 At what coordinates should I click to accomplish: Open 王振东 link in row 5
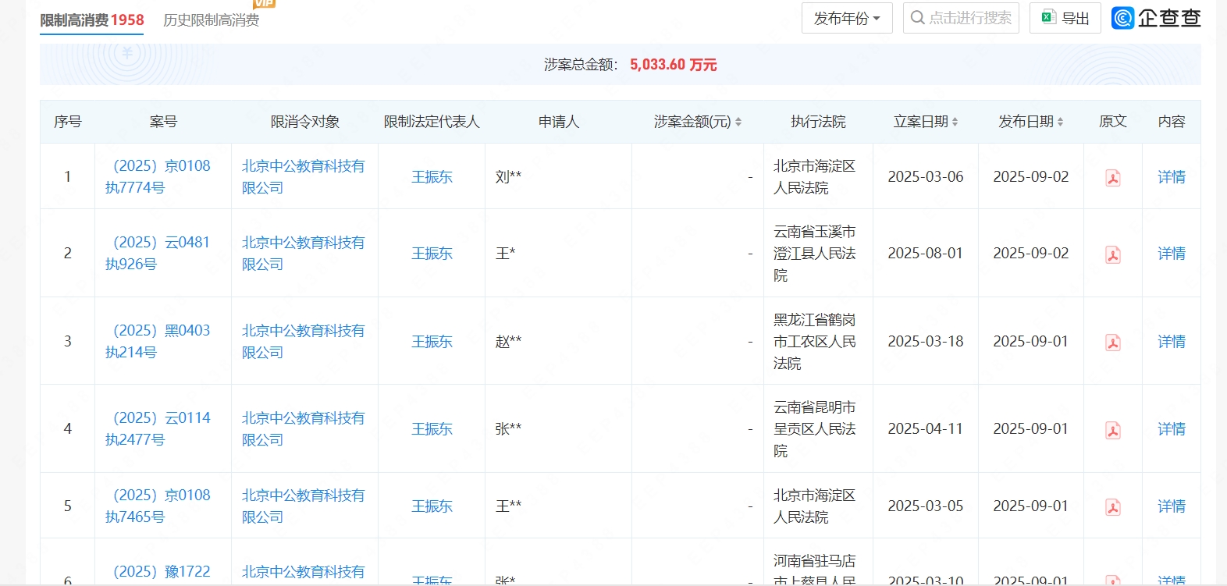pos(432,506)
